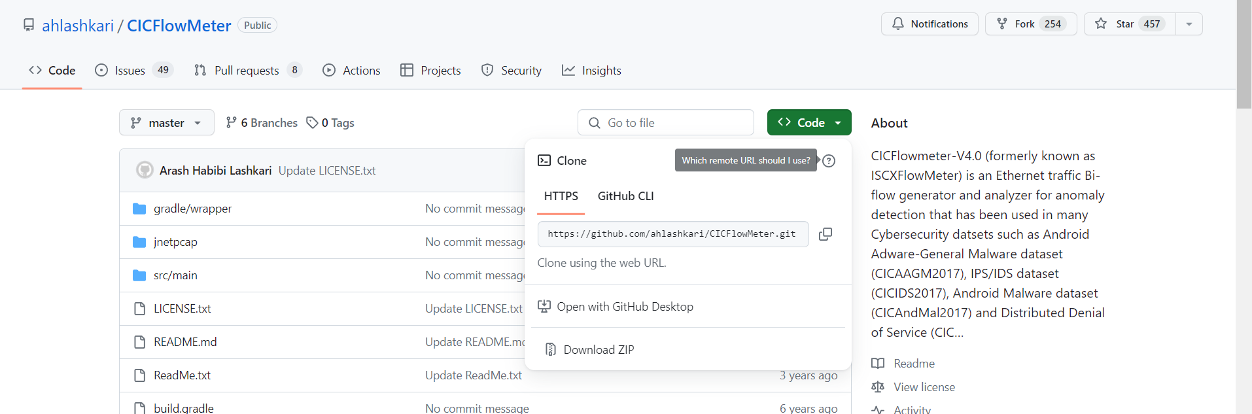This screenshot has height=414, width=1252.
Task: Open the Pull requests tab
Action: coord(248,70)
